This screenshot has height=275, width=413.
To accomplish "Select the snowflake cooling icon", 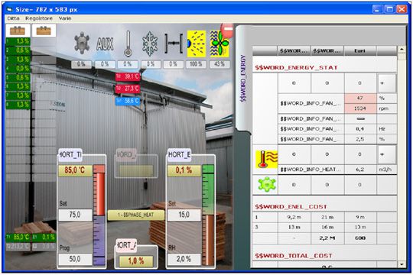I will [150, 44].
